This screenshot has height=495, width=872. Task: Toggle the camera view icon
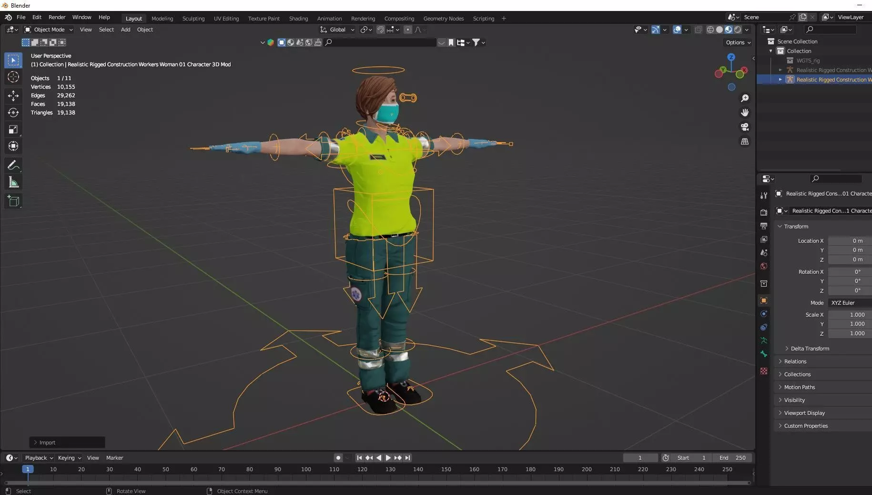point(744,127)
